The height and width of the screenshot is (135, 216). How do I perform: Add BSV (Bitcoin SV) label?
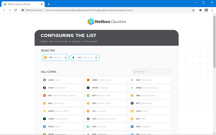click(x=56, y=103)
